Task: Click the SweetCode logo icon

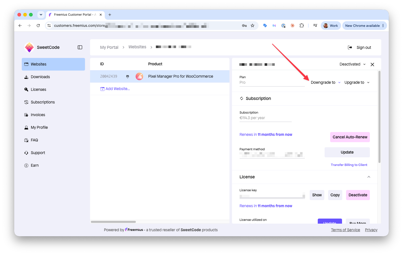Action: click(29, 47)
